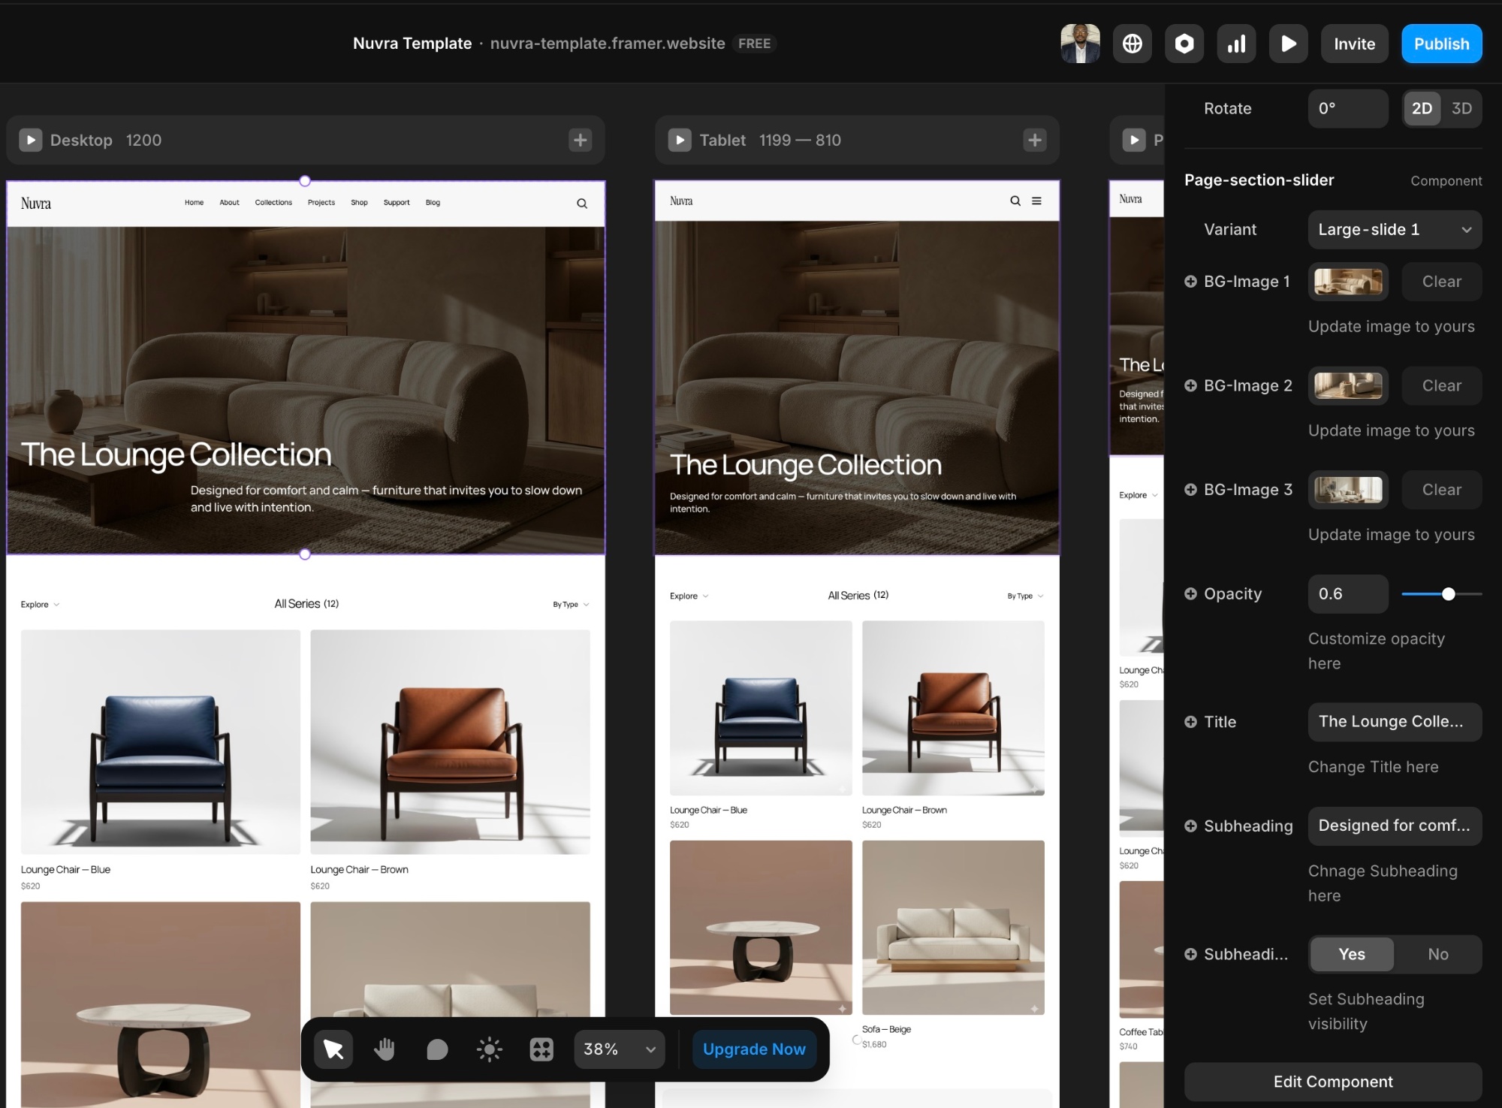
Task: Click the Publish button
Action: click(x=1441, y=44)
